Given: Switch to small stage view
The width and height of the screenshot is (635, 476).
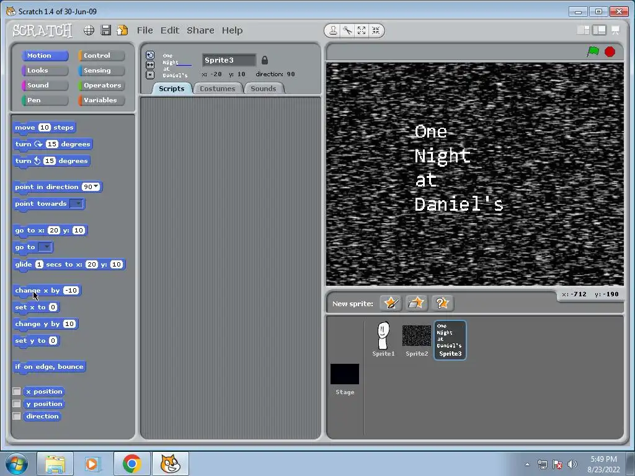Looking at the screenshot, I should tap(583, 30).
